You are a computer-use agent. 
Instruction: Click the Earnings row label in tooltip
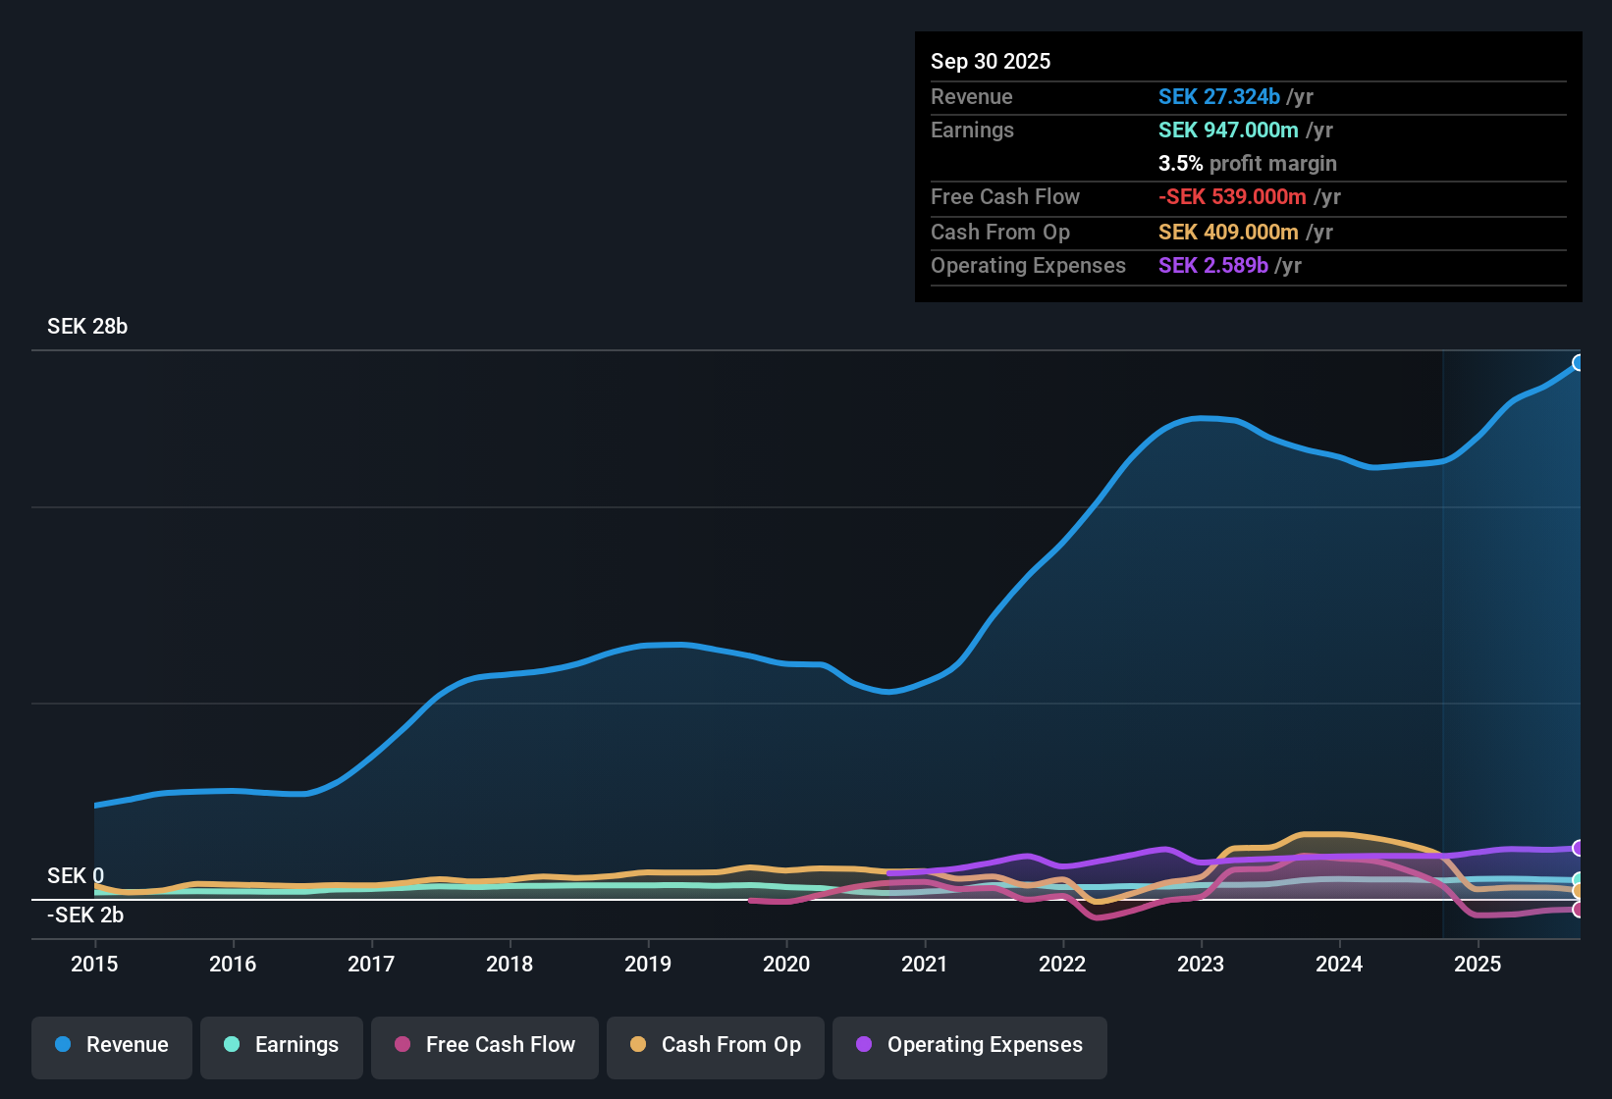972,131
